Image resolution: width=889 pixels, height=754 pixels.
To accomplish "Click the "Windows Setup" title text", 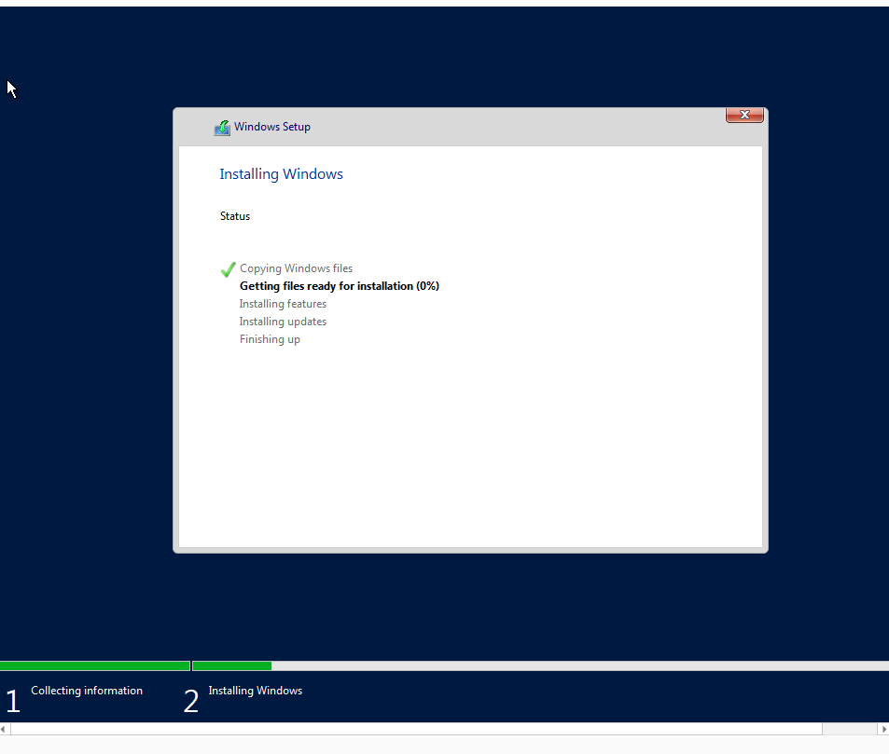I will point(272,127).
